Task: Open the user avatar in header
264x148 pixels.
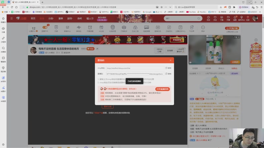Action: (255, 18)
